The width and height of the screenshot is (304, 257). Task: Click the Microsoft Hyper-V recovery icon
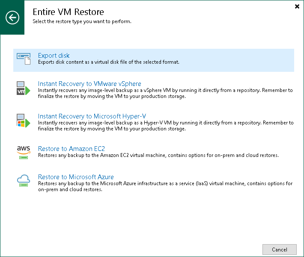click(x=24, y=121)
